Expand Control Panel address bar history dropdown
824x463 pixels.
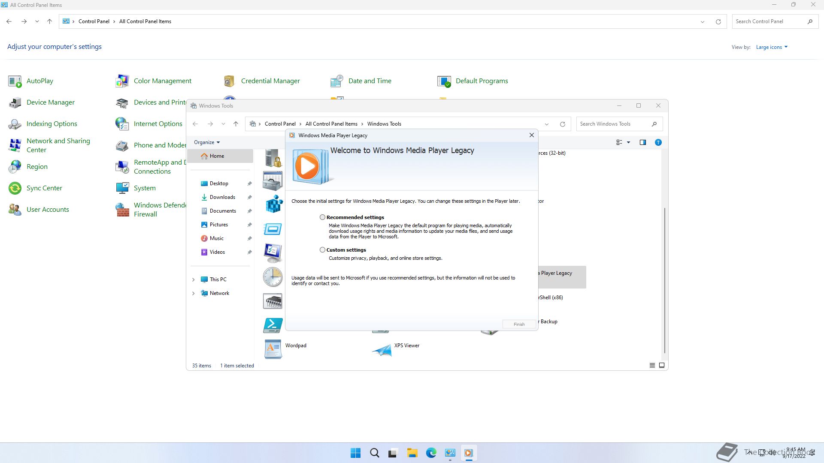(703, 21)
